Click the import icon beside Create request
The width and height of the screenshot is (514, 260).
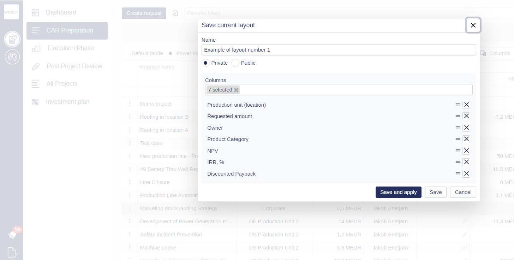tap(175, 13)
